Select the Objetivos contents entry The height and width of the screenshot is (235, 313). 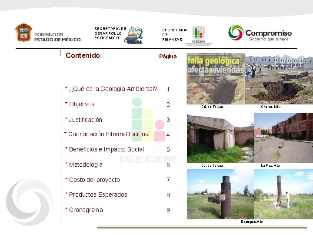[x=80, y=104]
